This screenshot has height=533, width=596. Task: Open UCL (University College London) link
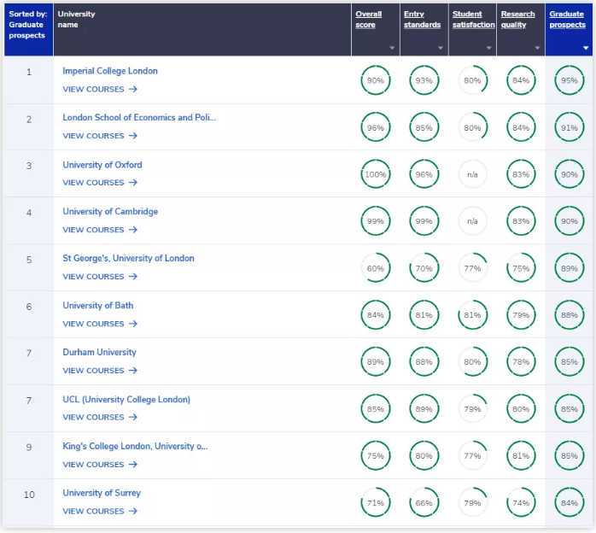click(126, 400)
